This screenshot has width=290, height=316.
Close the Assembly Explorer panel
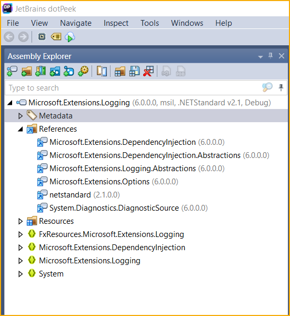(x=282, y=56)
